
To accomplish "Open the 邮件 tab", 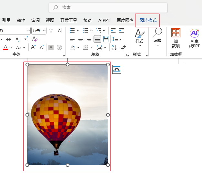I will coord(21,20).
